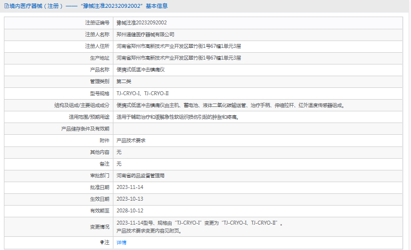Select the 生产地址 address value
This screenshot has width=411, height=250.
(179, 58)
